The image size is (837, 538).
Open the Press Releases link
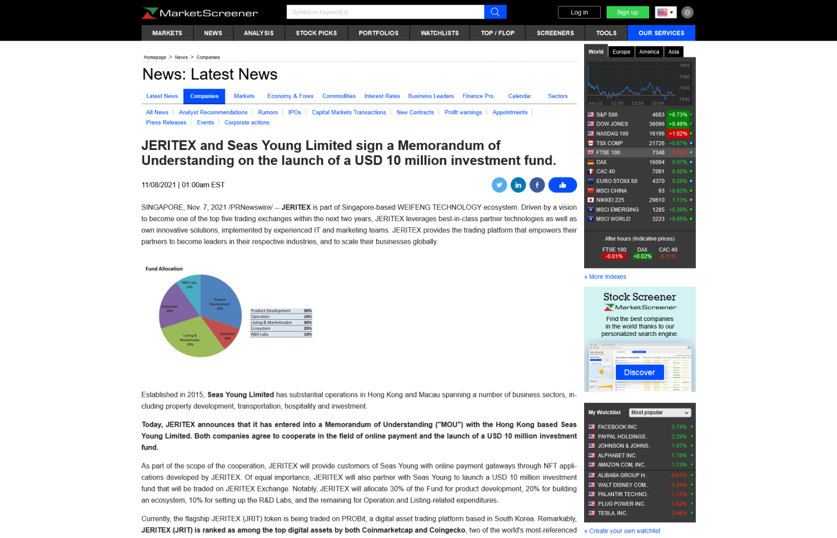pos(166,123)
